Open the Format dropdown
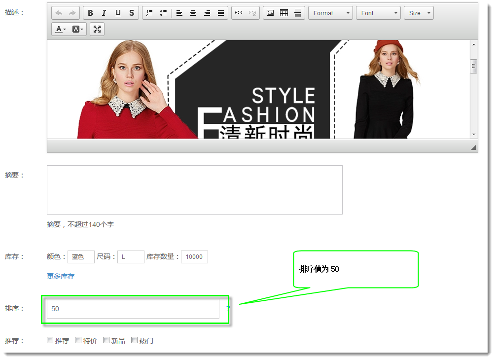 coord(330,13)
